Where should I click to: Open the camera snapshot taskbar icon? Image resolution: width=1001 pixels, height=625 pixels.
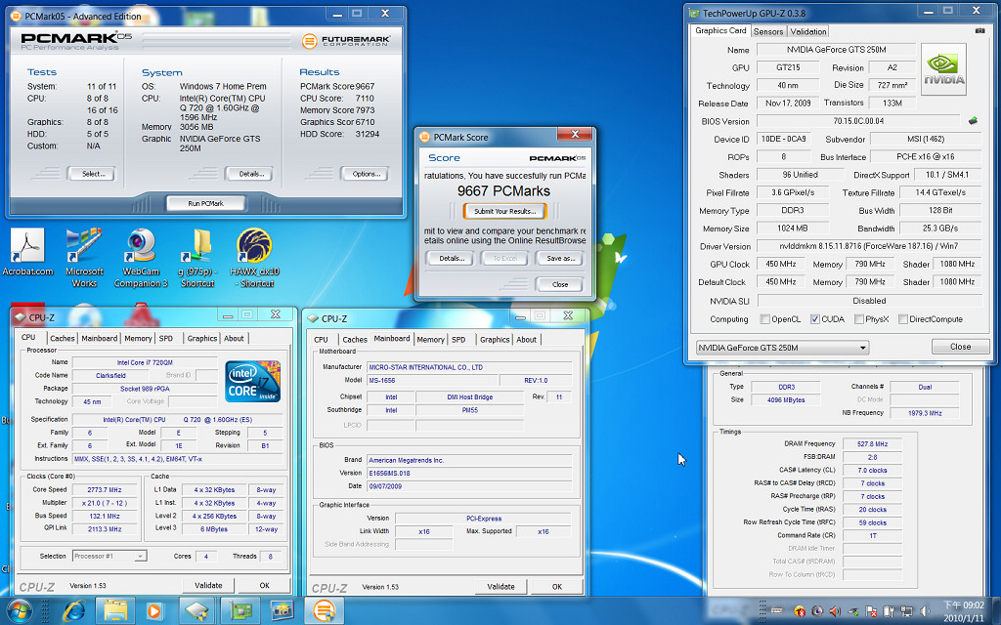click(282, 611)
